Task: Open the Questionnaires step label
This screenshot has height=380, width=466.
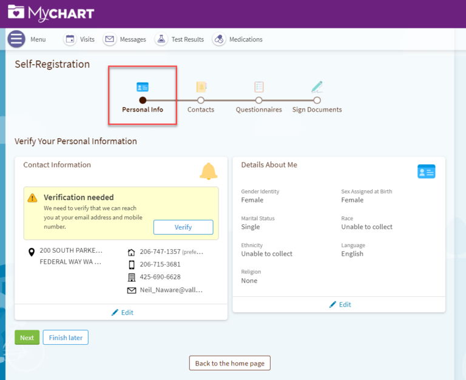Action: click(x=259, y=110)
